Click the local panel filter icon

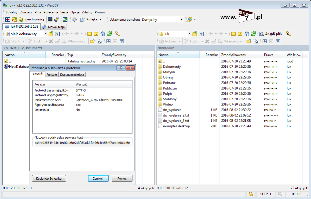point(57,34)
